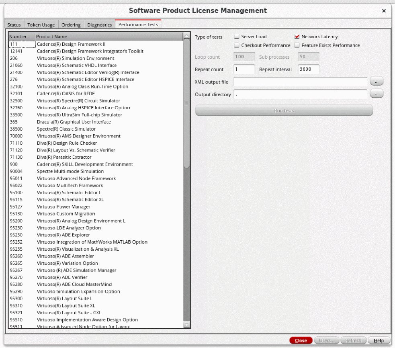
Task: Sort list by Product Name column header
Action: (108, 37)
